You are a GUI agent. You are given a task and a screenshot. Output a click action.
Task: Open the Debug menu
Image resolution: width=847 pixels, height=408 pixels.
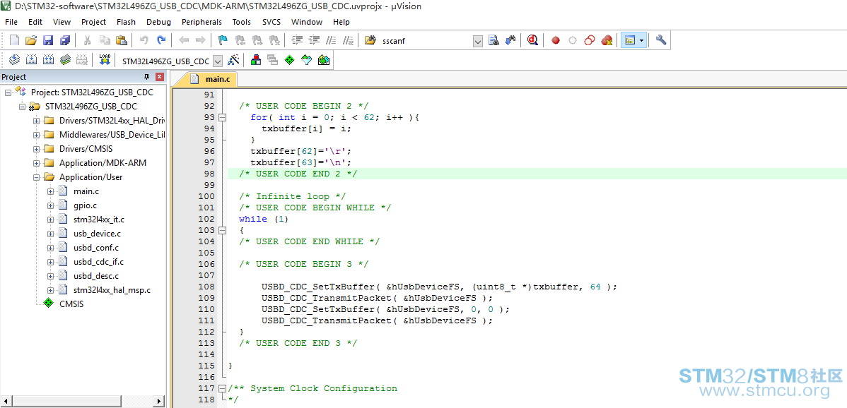[158, 22]
